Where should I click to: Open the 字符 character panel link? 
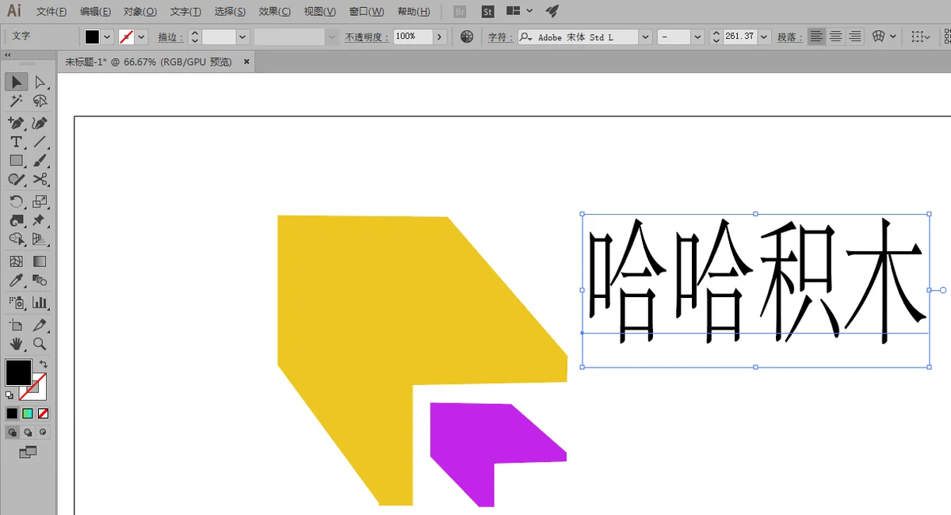[x=498, y=37]
